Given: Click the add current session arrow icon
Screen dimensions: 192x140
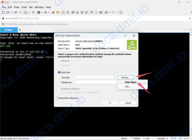Looking at the screenshot, I should (x=3, y=24).
